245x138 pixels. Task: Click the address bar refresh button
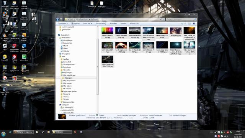tap(163, 19)
